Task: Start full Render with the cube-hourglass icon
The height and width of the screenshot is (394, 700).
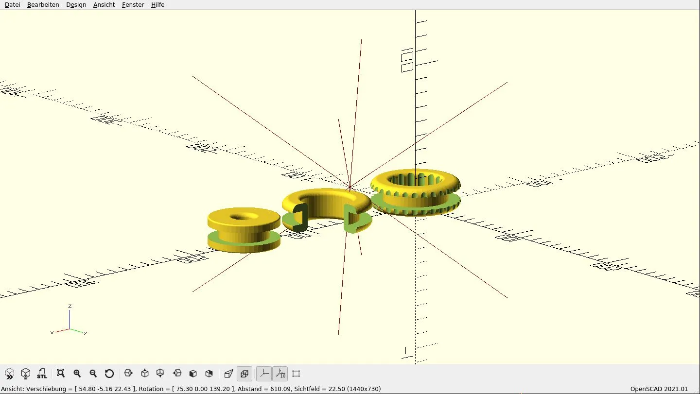Action: pos(26,374)
